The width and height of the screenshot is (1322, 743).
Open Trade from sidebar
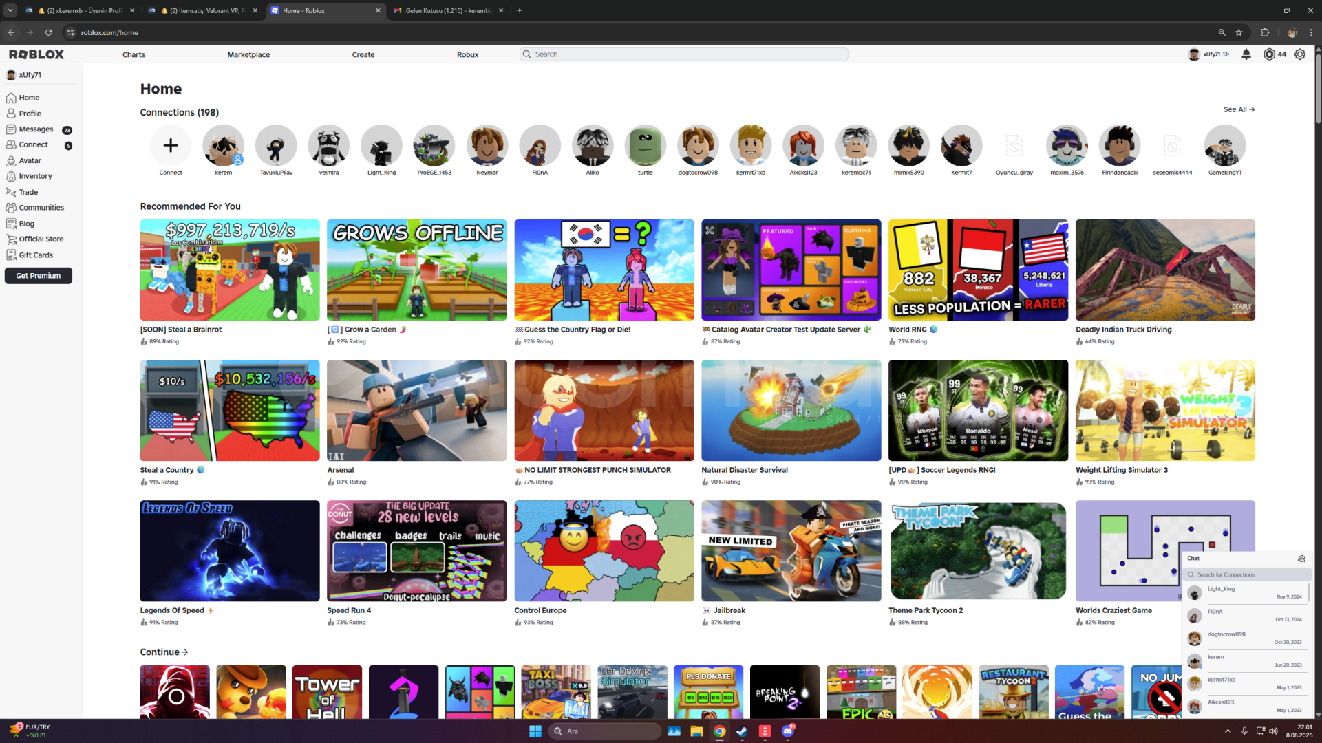28,192
